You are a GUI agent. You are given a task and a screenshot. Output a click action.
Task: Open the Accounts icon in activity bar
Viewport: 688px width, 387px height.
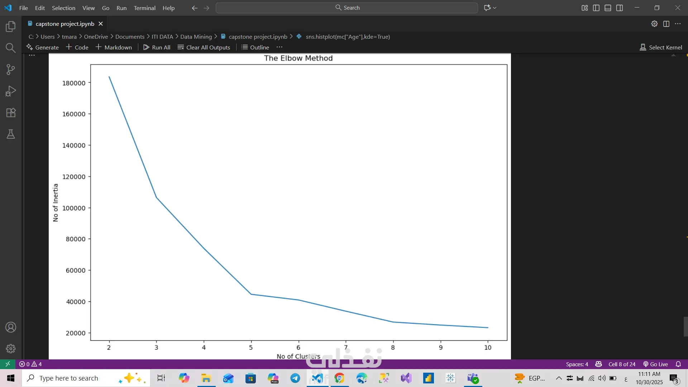point(11,327)
